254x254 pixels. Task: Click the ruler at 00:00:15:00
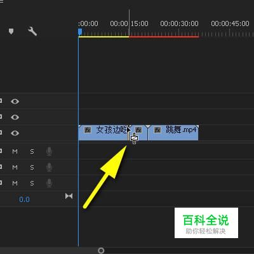pos(129,23)
